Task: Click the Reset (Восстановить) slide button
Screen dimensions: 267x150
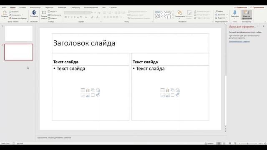Action: coord(54,15)
